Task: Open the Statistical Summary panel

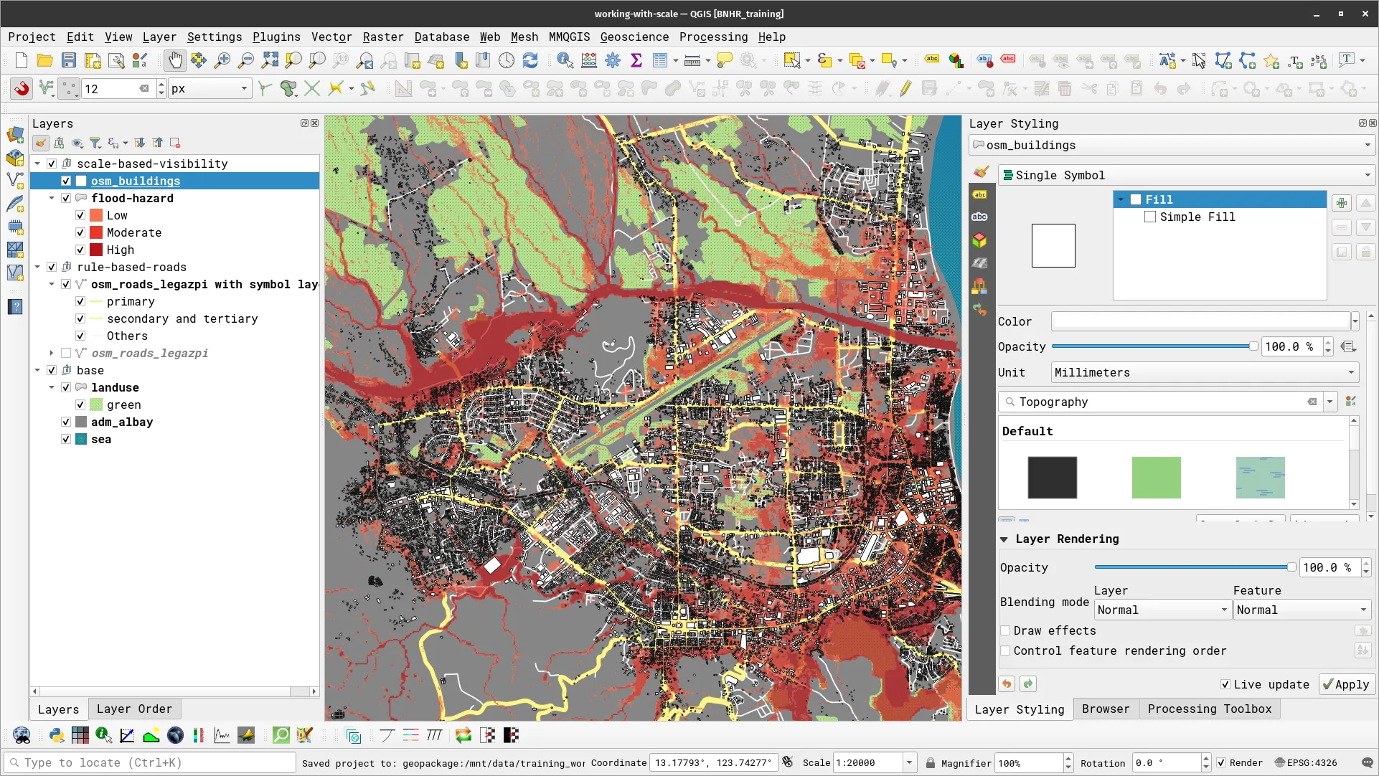Action: (x=636, y=60)
